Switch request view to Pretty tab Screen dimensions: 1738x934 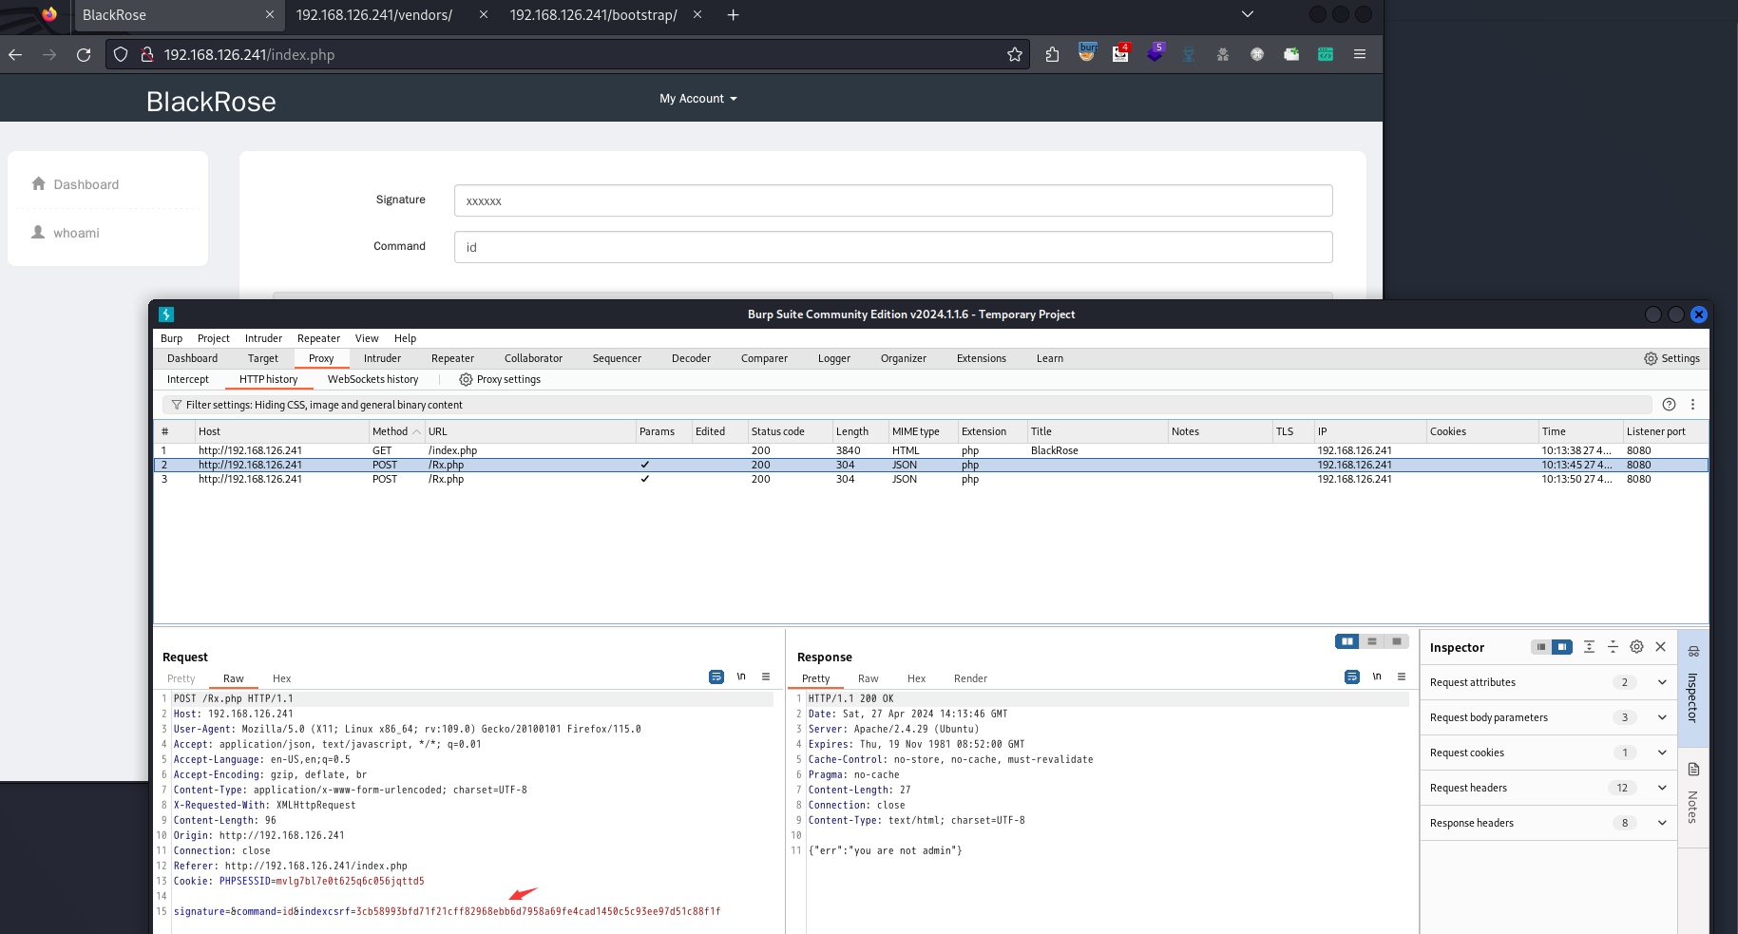(x=181, y=678)
